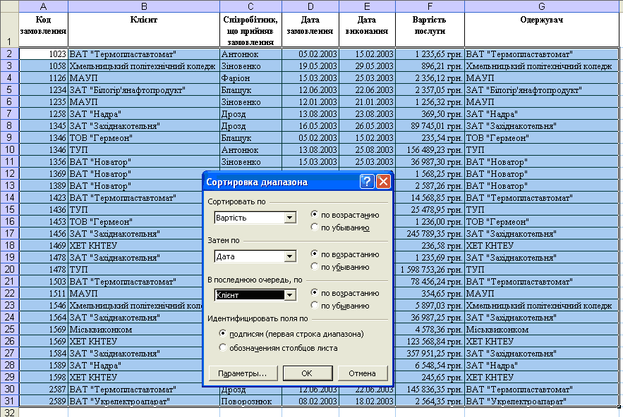Open the Дата then-by dropdown

click(290, 256)
